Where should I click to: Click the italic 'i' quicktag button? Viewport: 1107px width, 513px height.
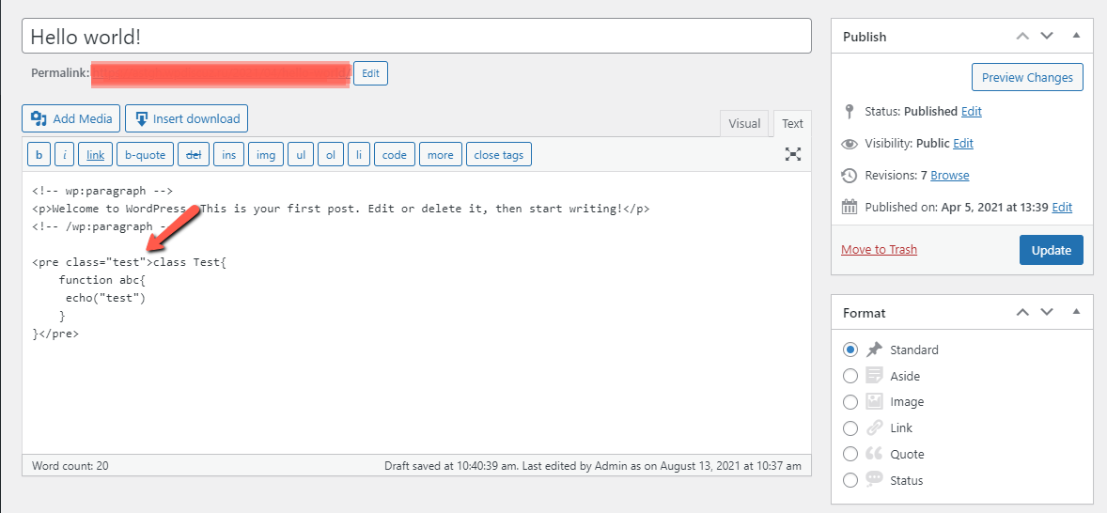click(x=65, y=155)
